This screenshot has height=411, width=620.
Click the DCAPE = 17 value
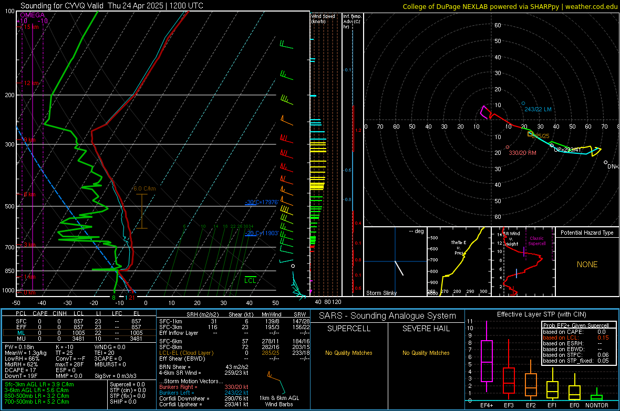(20, 370)
